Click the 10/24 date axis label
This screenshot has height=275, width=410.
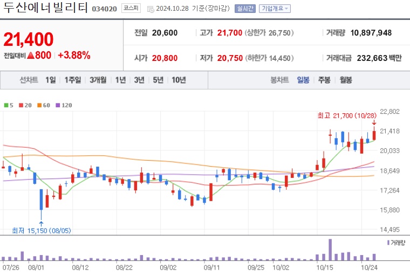[369, 267]
